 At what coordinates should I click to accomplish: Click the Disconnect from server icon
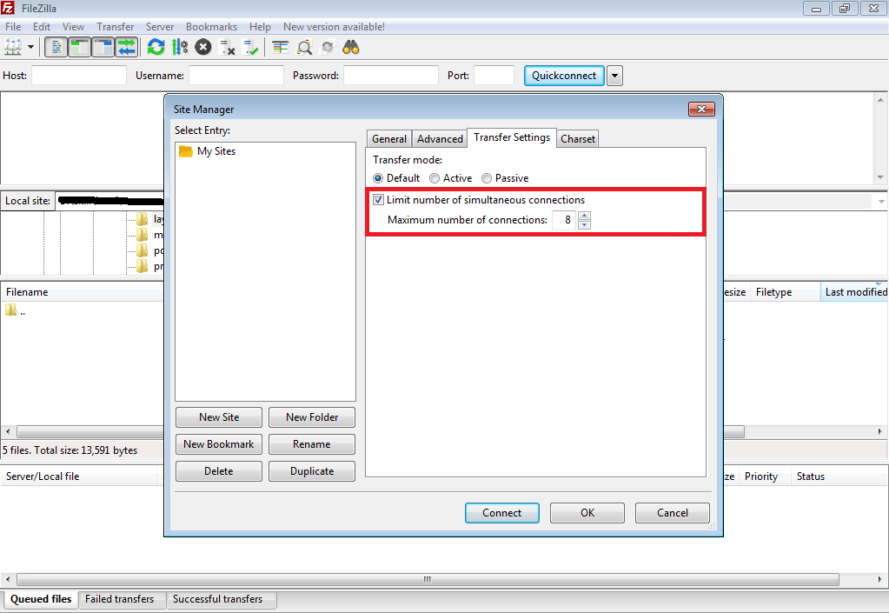[227, 47]
